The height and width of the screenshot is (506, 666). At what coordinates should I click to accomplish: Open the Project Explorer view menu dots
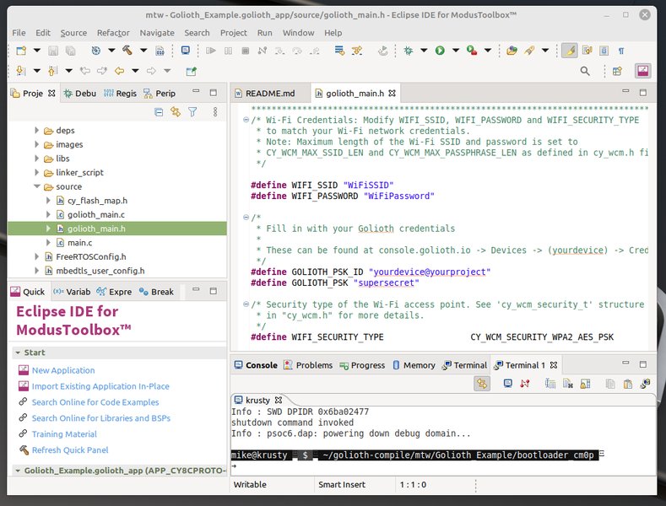coord(215,112)
